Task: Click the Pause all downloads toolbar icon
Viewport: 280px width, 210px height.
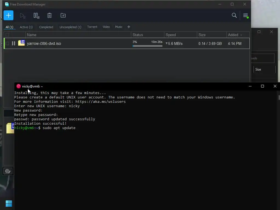Action: (36, 16)
